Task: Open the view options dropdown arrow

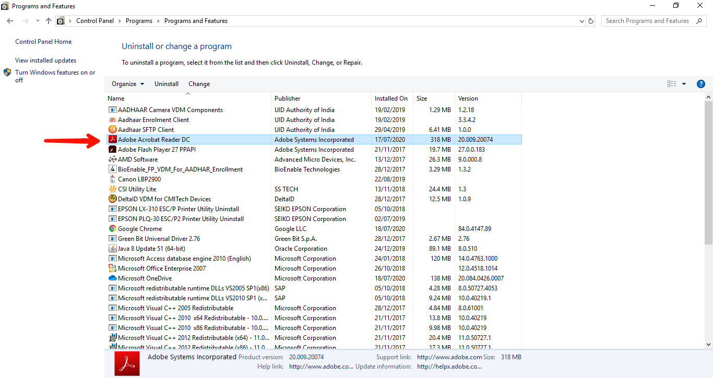Action: (x=684, y=84)
